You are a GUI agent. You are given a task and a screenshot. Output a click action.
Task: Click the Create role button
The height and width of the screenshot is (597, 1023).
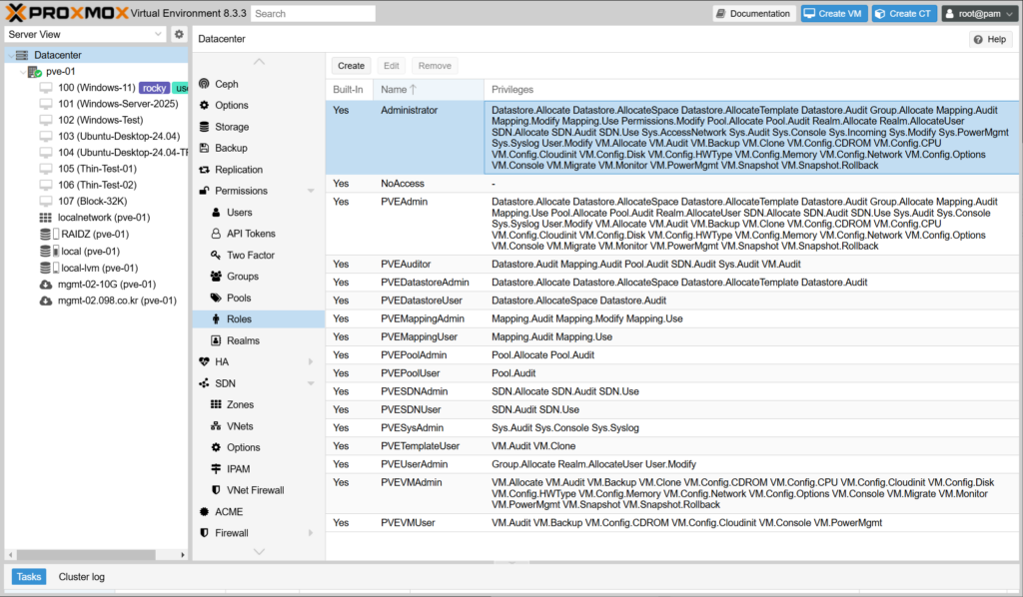pyautogui.click(x=351, y=66)
